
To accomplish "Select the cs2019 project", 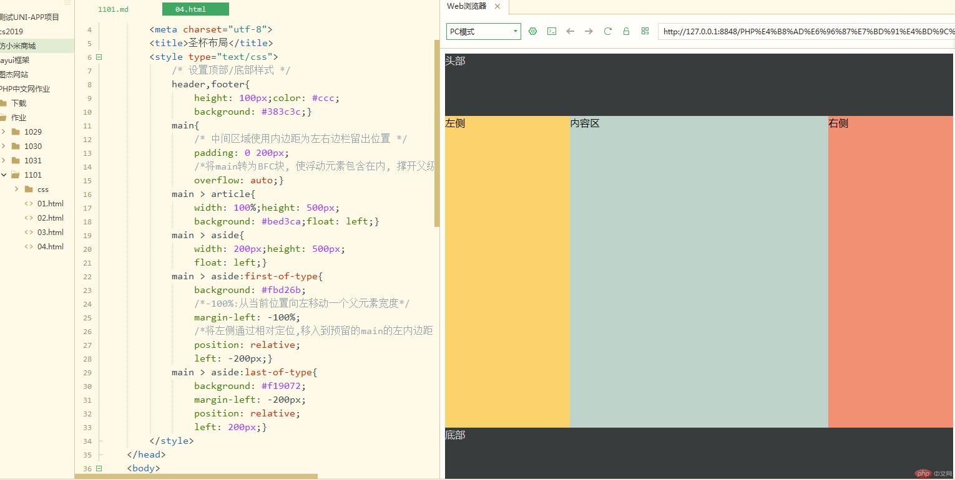I will 11,32.
